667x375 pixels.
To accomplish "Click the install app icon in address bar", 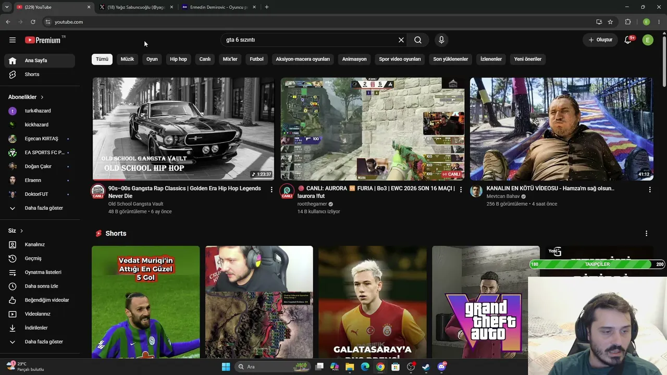I will point(599,22).
